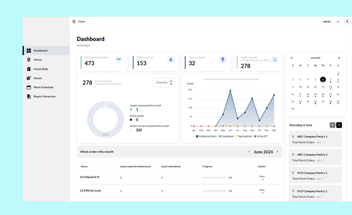
Task: Toggle Completed series in chart legend
Action: point(226,136)
